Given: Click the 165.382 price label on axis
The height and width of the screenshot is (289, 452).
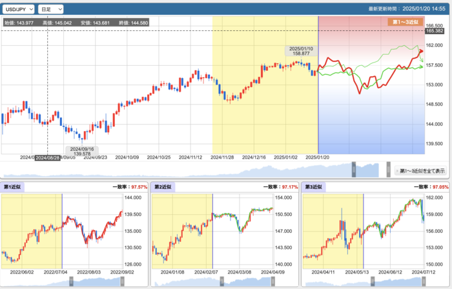Looking at the screenshot, I should [x=434, y=31].
